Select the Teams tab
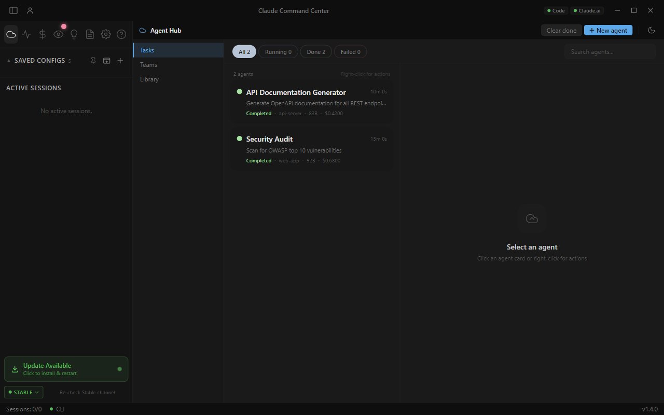This screenshot has height=415, width=664. pyautogui.click(x=178, y=65)
